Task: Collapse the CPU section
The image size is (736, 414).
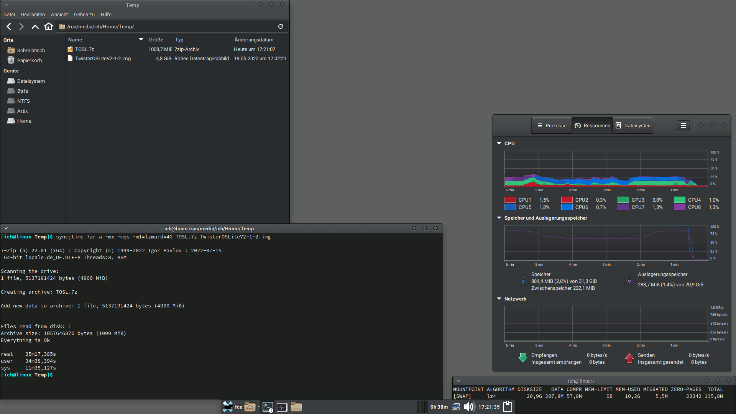Action: tap(499, 143)
